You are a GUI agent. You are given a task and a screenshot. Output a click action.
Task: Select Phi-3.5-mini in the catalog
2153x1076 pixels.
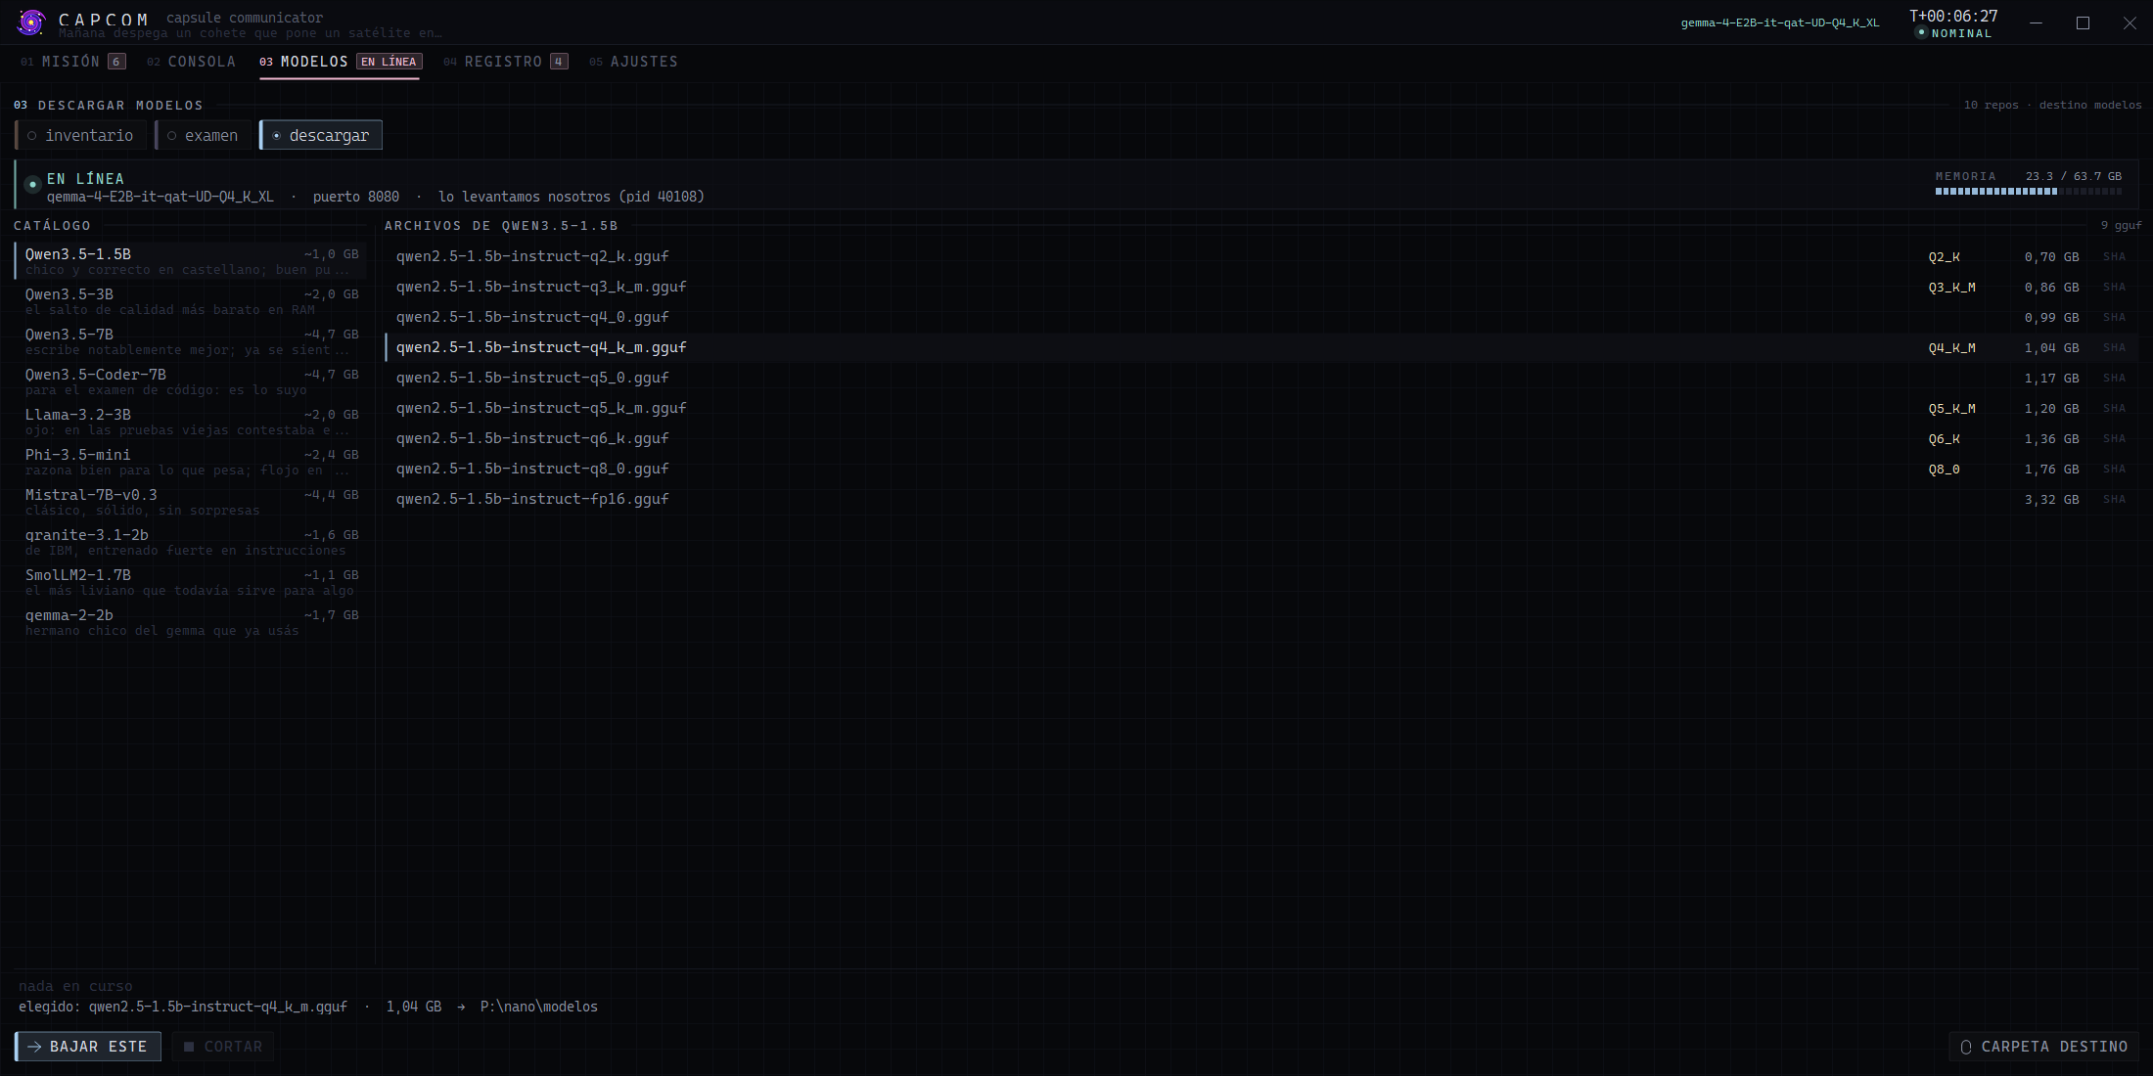[x=191, y=462]
